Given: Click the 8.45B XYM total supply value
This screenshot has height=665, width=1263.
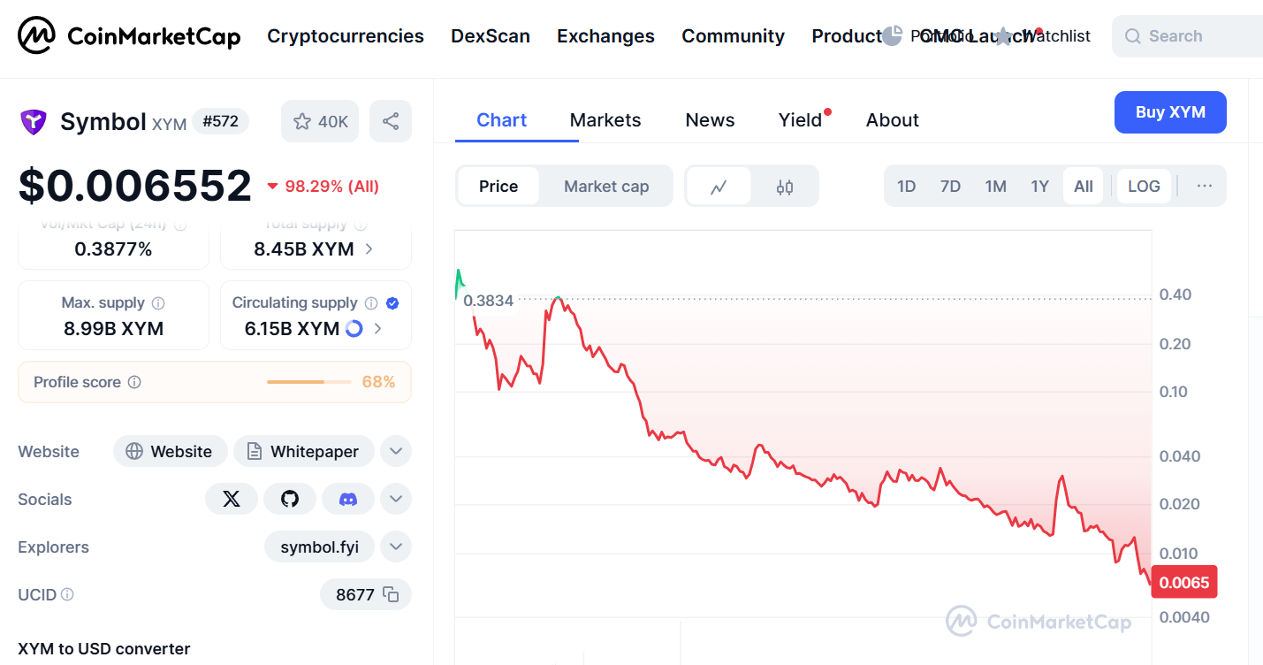Looking at the screenshot, I should point(304,249).
